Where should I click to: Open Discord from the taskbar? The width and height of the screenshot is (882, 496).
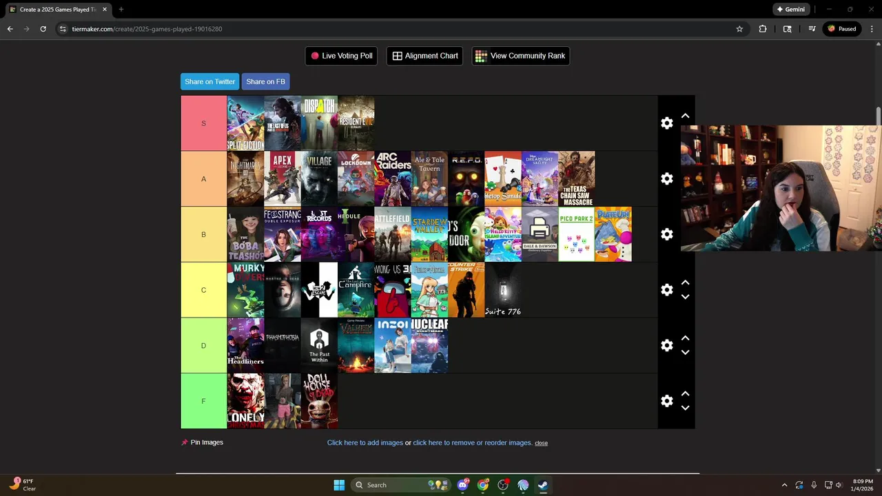[463, 485]
